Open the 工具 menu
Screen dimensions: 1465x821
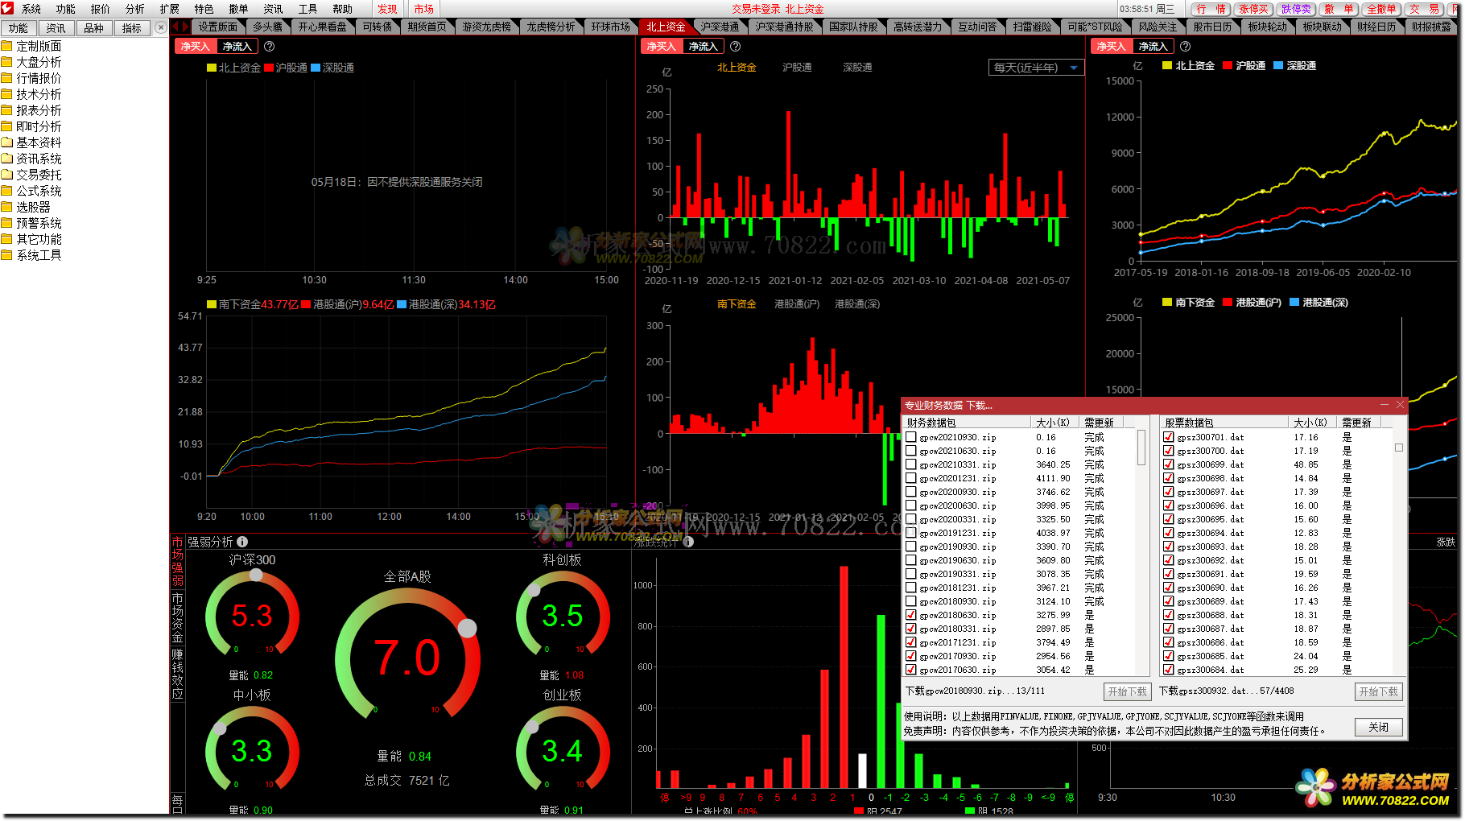(x=307, y=9)
